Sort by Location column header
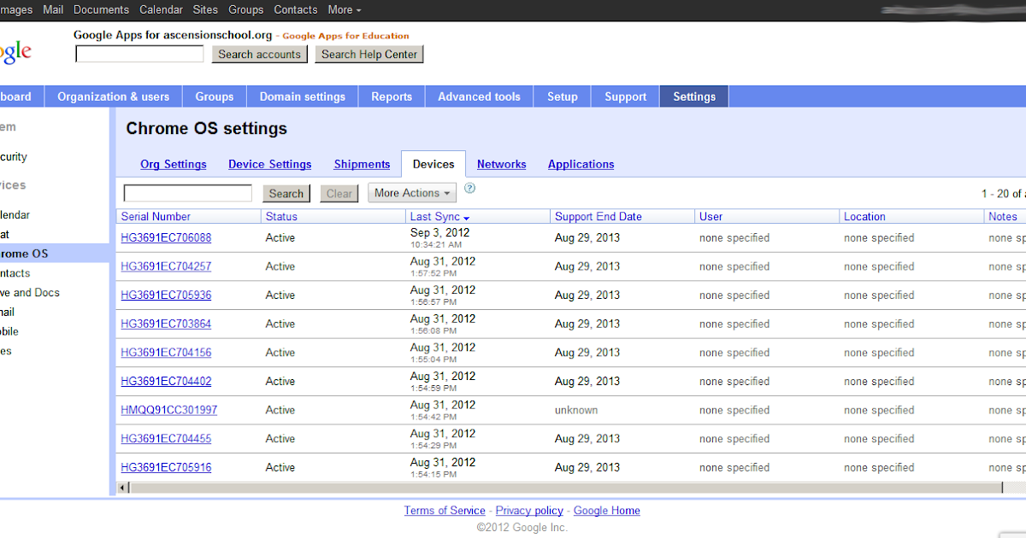The image size is (1026, 538). (x=864, y=217)
